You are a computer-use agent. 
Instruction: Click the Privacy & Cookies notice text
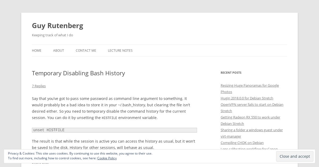[x=80, y=156]
